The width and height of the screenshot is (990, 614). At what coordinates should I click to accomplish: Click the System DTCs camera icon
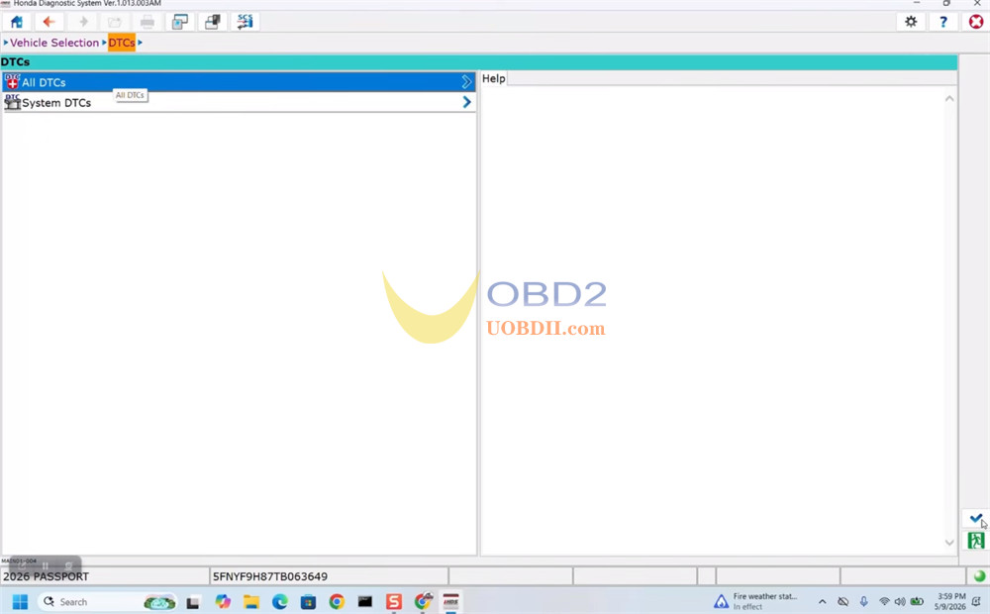(12, 102)
